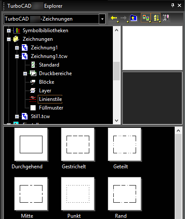Click the Geteilt label
185x219 pixels.
point(121,167)
